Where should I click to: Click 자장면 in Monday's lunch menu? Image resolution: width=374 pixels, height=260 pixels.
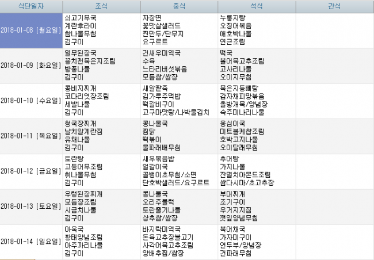coord(152,18)
